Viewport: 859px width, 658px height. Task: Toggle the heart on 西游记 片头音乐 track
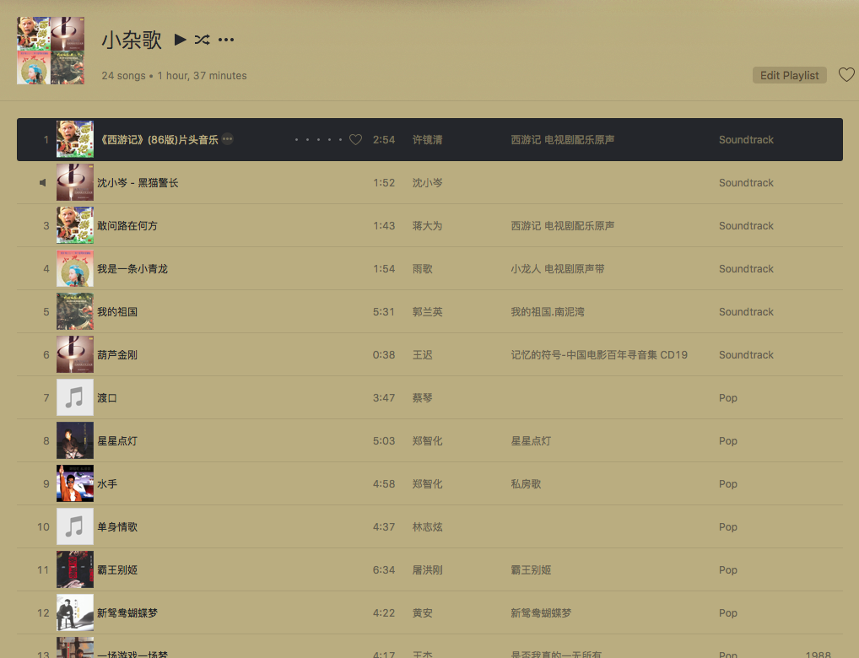tap(355, 140)
